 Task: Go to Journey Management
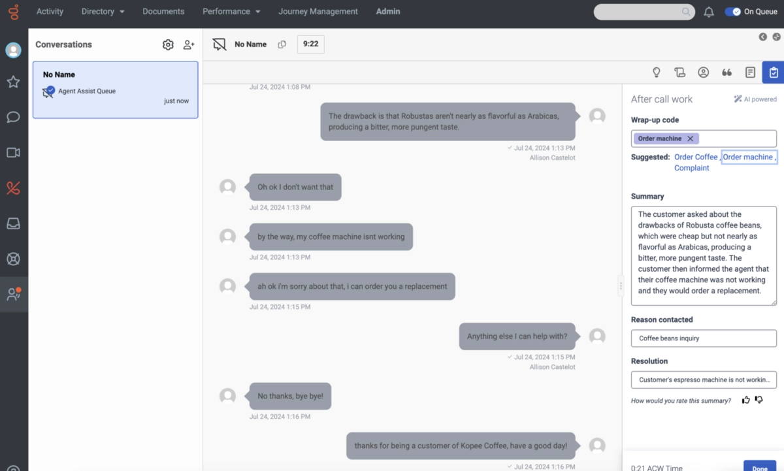(x=318, y=12)
